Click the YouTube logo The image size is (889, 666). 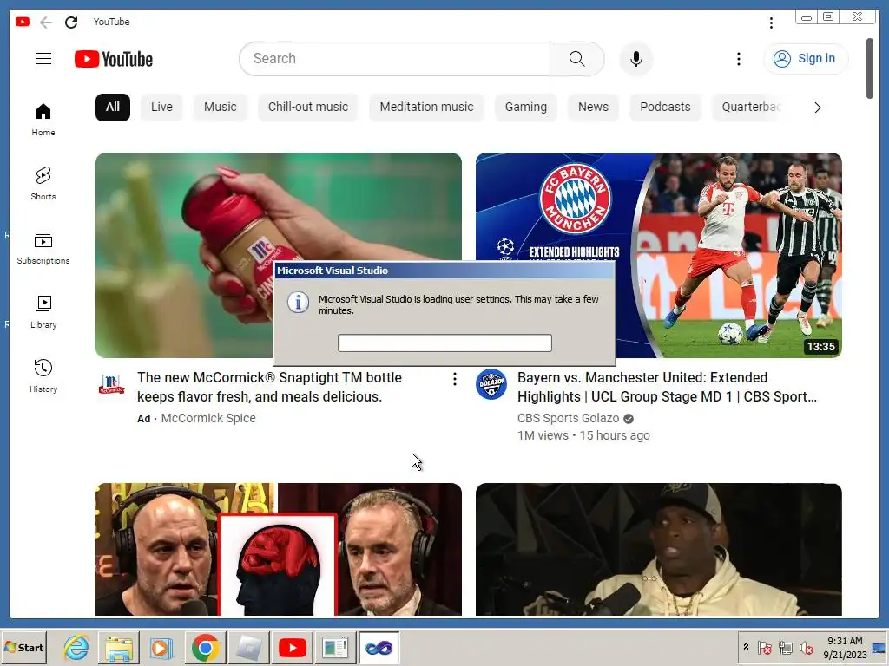pos(114,59)
